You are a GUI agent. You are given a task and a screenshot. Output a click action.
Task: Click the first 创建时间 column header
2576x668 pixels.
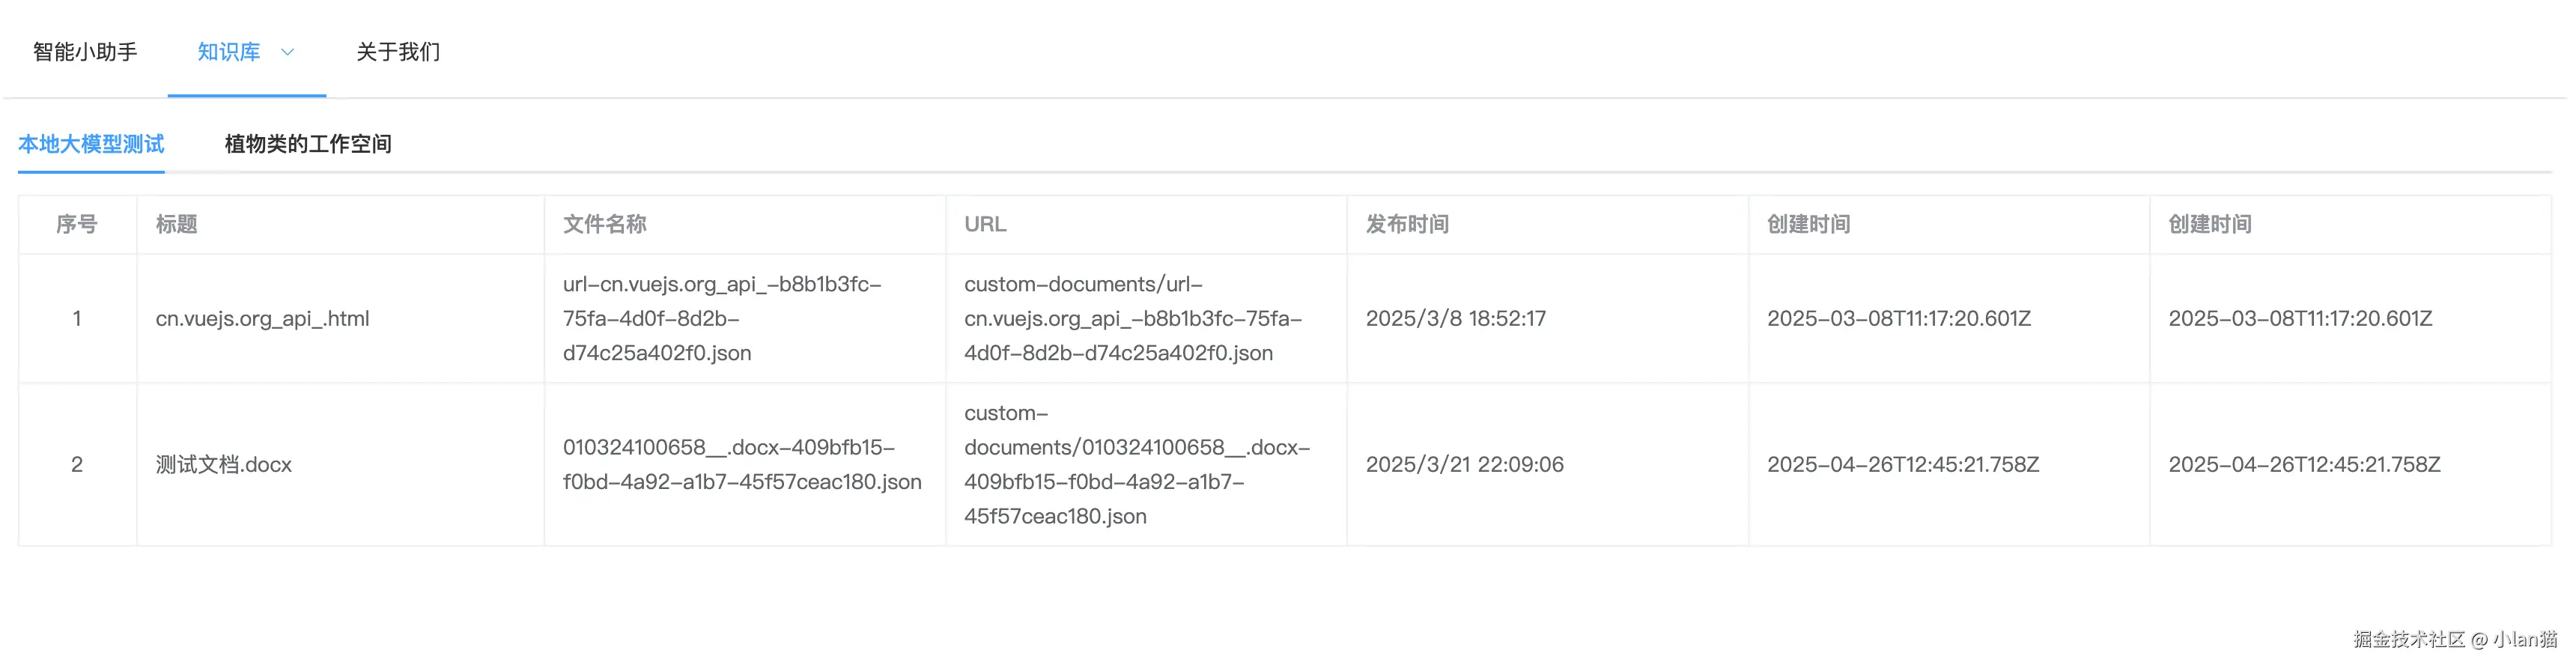pos(1808,224)
